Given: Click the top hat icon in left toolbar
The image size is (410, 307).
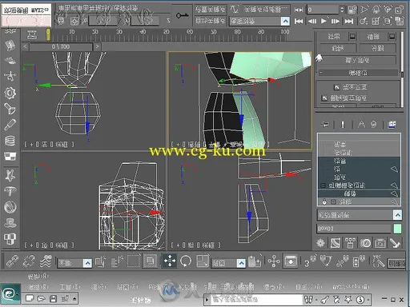Looking at the screenshot, I should [10, 222].
